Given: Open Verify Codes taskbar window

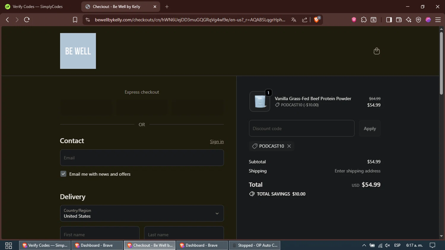Looking at the screenshot, I should [45, 245].
